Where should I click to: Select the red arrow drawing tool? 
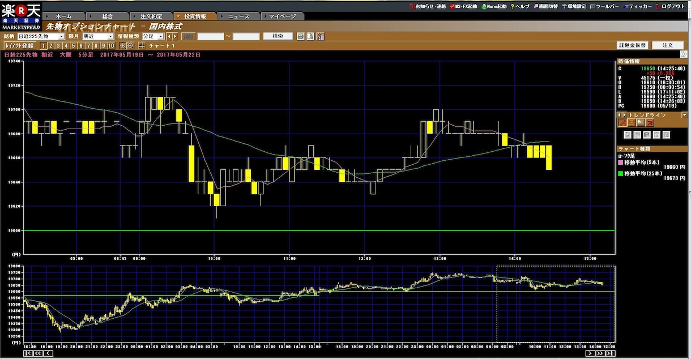coord(650,122)
